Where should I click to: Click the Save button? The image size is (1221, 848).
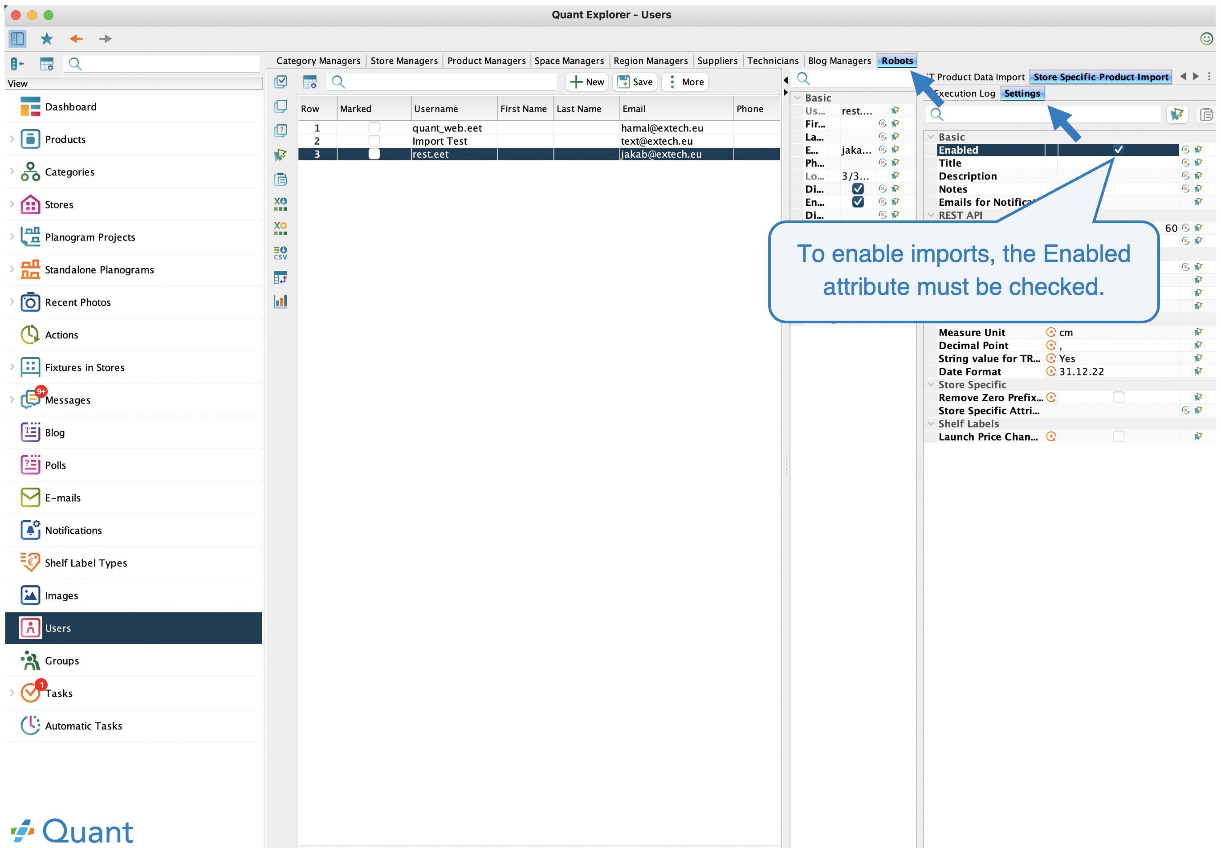635,82
